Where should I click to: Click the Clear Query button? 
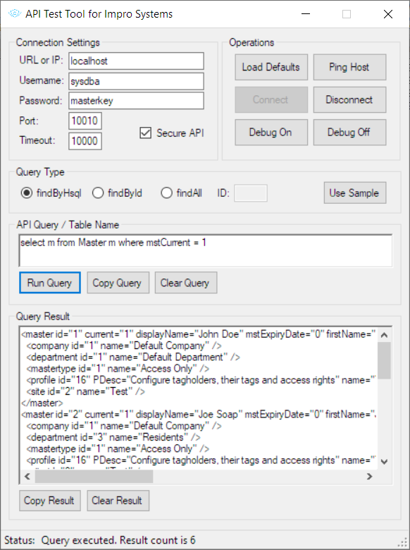pos(186,283)
